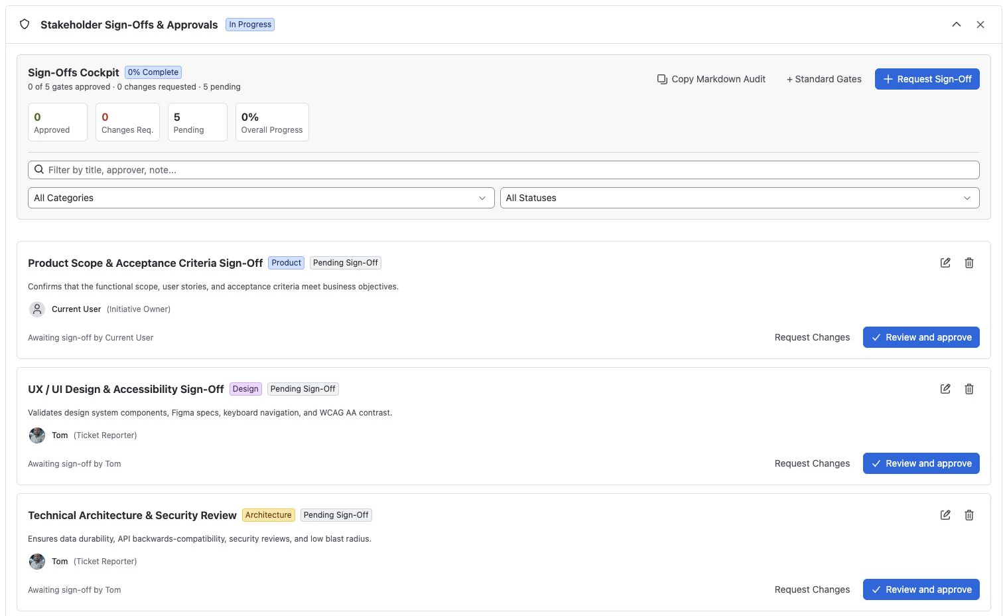
Task: Request Changes on the UX / UI Design sign-off
Action: click(x=812, y=463)
